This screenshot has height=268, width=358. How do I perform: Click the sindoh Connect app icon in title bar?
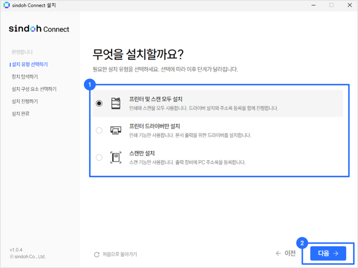click(6, 5)
